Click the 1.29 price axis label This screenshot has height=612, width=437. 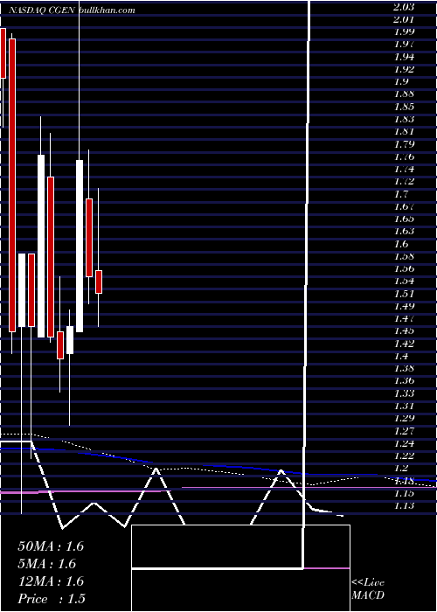(404, 419)
